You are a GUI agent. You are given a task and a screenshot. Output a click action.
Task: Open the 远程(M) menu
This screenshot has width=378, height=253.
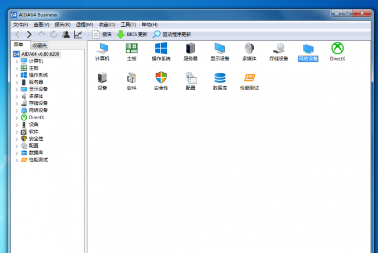(85, 24)
